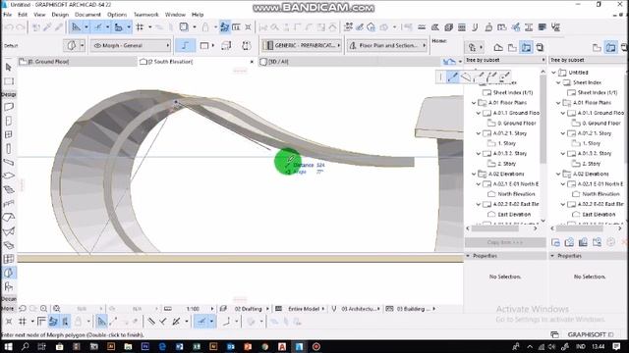Image resolution: width=629 pixels, height=353 pixels.
Task: Open the Project Map icon in the Navigator
Action: click(x=498, y=47)
